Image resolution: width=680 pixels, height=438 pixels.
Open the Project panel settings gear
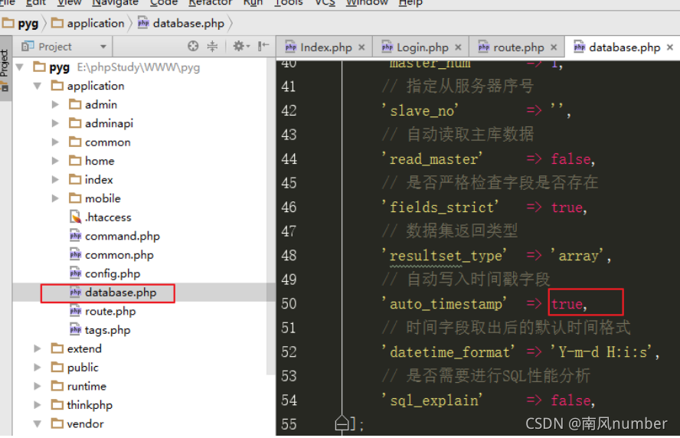point(241,46)
